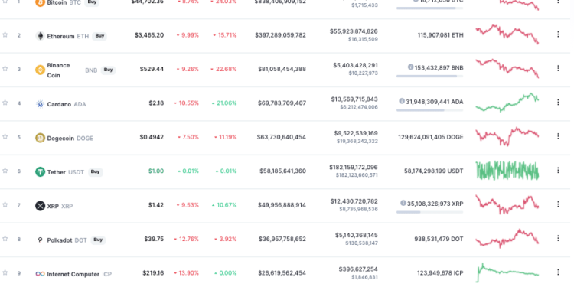Click the Buy button next to Tether
Screen dimensions: 574x287
(x=95, y=171)
